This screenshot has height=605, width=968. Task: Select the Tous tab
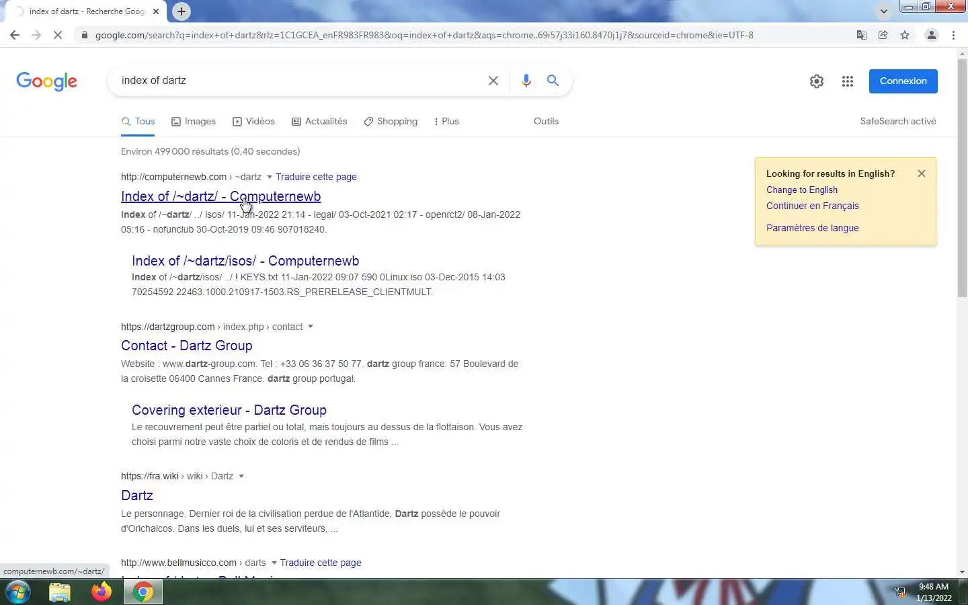[138, 122]
